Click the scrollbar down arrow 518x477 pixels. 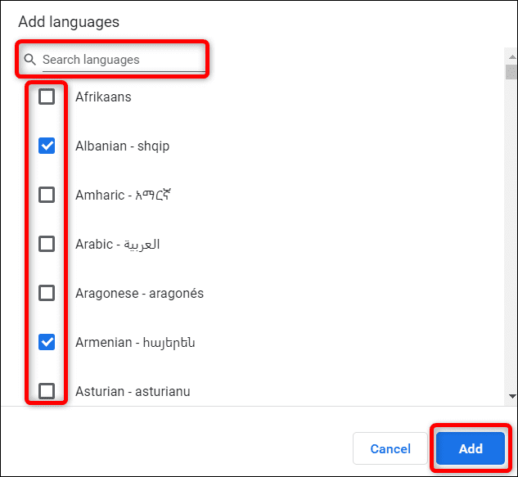(x=512, y=396)
